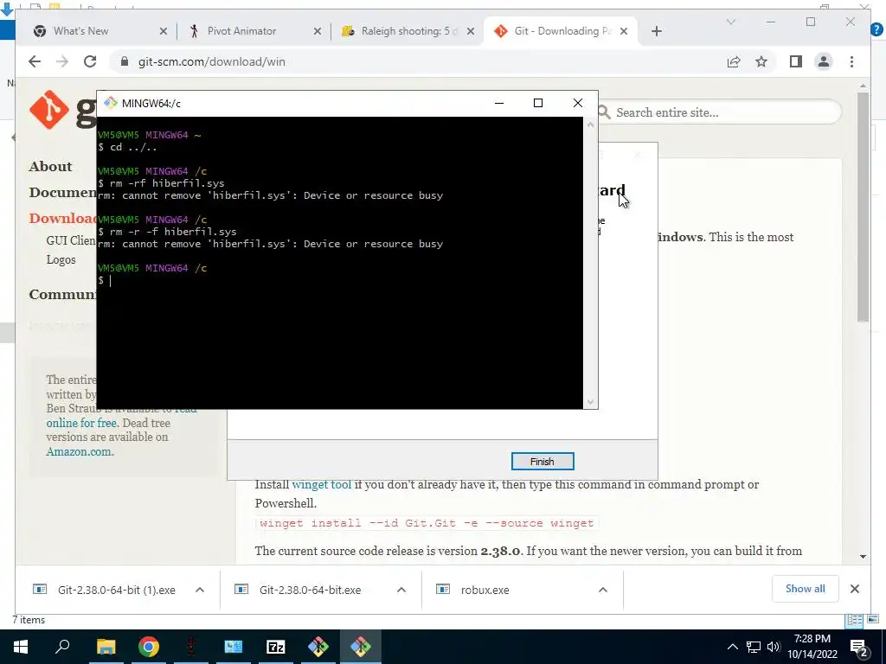Reload the git-scm page
This screenshot has height=664, width=886.
pyautogui.click(x=90, y=61)
